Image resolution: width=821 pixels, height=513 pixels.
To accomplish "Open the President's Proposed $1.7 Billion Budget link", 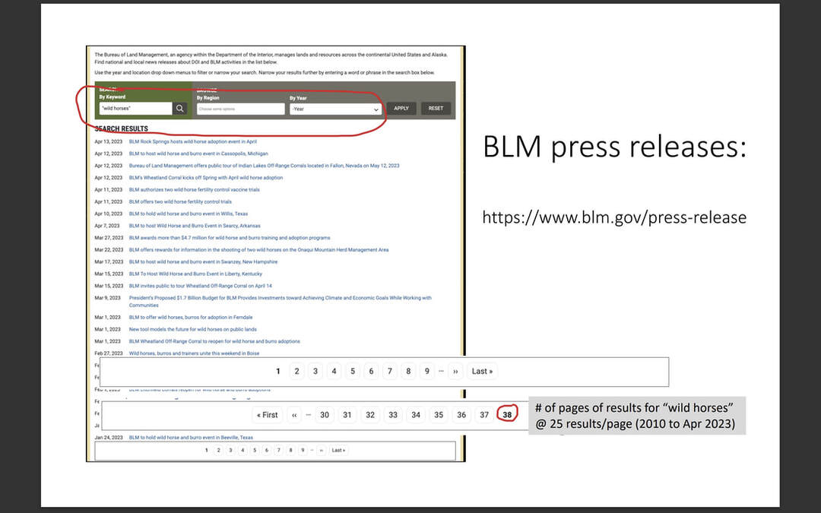I will (280, 298).
